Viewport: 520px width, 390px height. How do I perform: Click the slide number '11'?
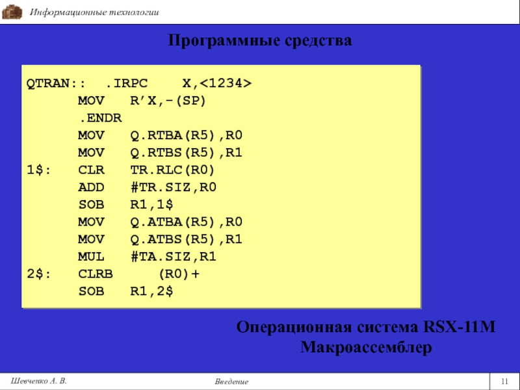coord(505,381)
